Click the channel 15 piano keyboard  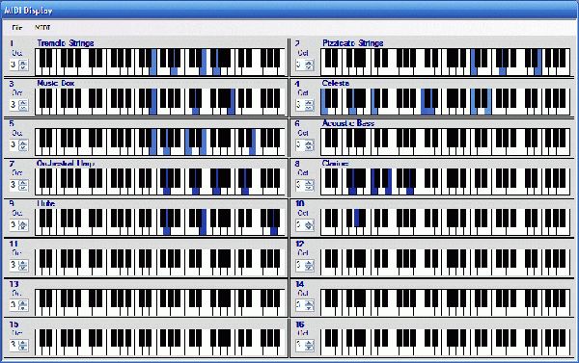click(x=160, y=343)
